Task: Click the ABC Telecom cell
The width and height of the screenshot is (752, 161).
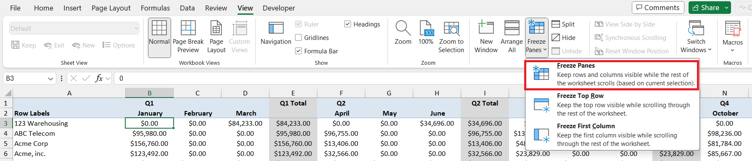Action: pos(69,133)
